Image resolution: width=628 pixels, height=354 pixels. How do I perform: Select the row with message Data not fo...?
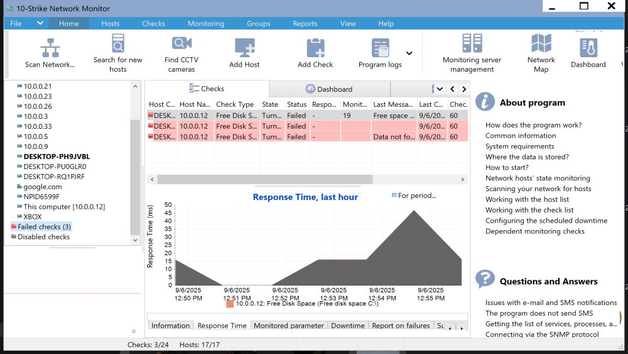(x=308, y=136)
